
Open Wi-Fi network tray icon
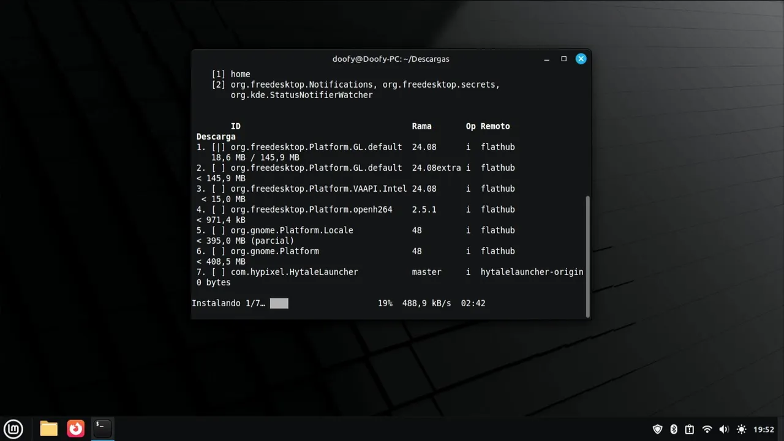[707, 429]
